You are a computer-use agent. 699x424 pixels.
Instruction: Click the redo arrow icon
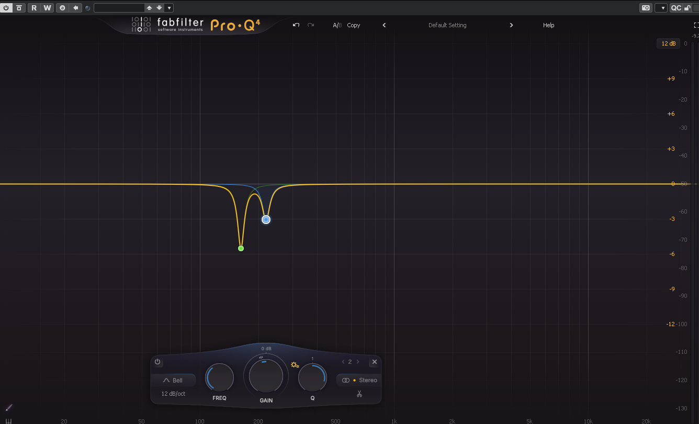pyautogui.click(x=311, y=25)
